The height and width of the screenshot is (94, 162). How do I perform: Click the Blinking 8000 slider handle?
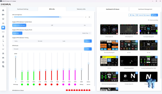click(x=82, y=69)
